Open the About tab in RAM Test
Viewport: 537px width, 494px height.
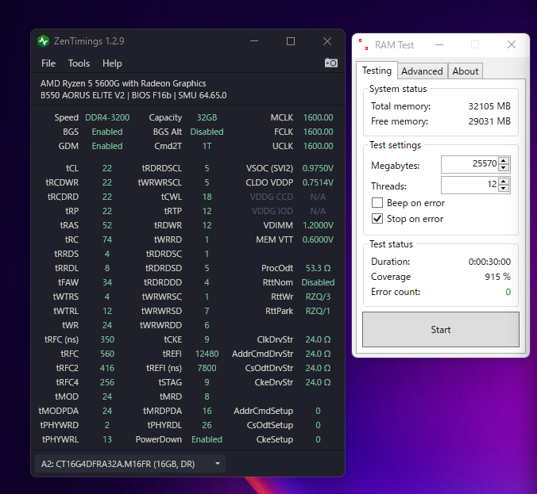tap(465, 71)
